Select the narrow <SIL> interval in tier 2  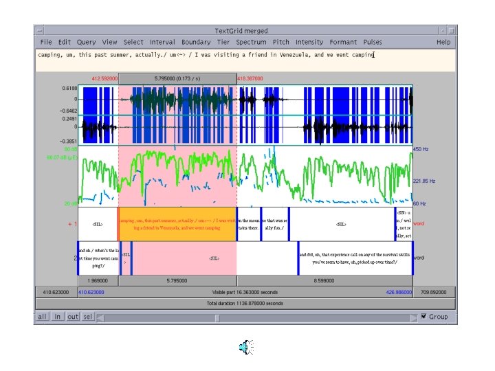tap(126, 258)
